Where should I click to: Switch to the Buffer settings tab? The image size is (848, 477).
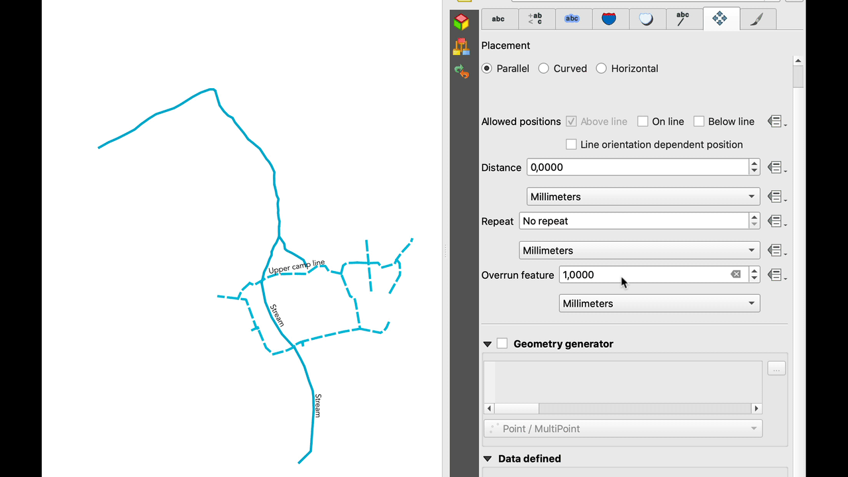coord(572,19)
